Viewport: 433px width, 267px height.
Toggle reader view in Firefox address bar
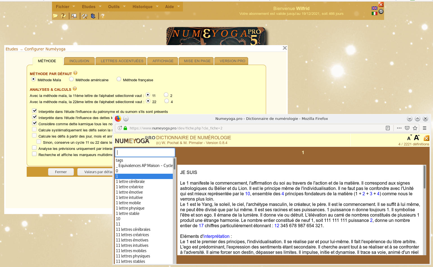(388, 128)
